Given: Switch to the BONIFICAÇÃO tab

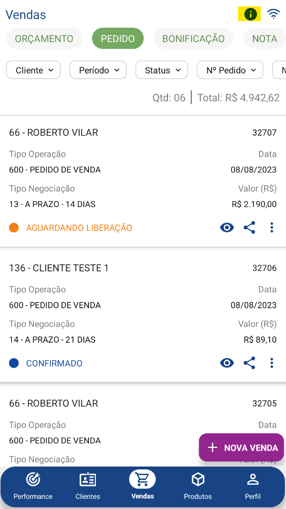Looking at the screenshot, I should (x=193, y=38).
